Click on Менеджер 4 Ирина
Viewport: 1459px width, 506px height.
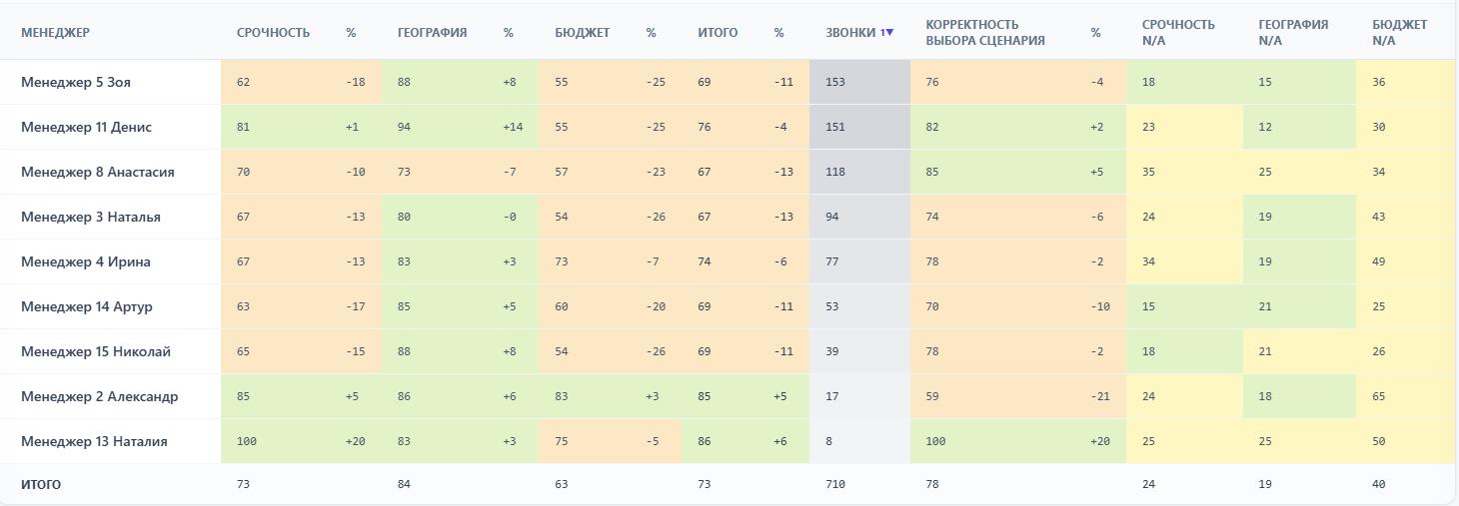click(86, 261)
